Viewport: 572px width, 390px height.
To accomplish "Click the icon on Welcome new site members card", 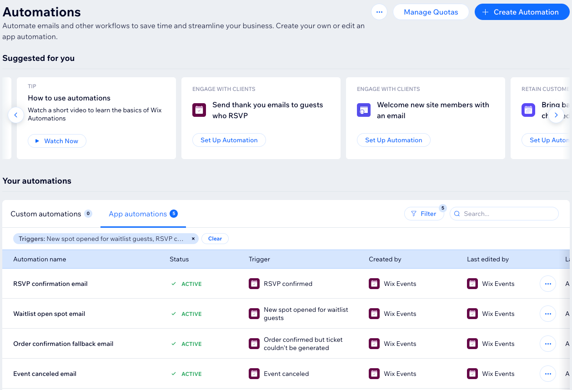I will (x=364, y=110).
